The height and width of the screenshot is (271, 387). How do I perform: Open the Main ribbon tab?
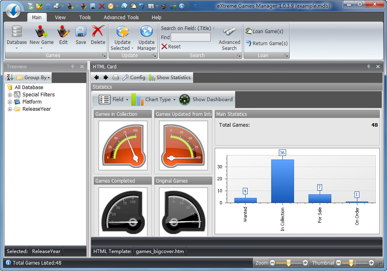[36, 18]
